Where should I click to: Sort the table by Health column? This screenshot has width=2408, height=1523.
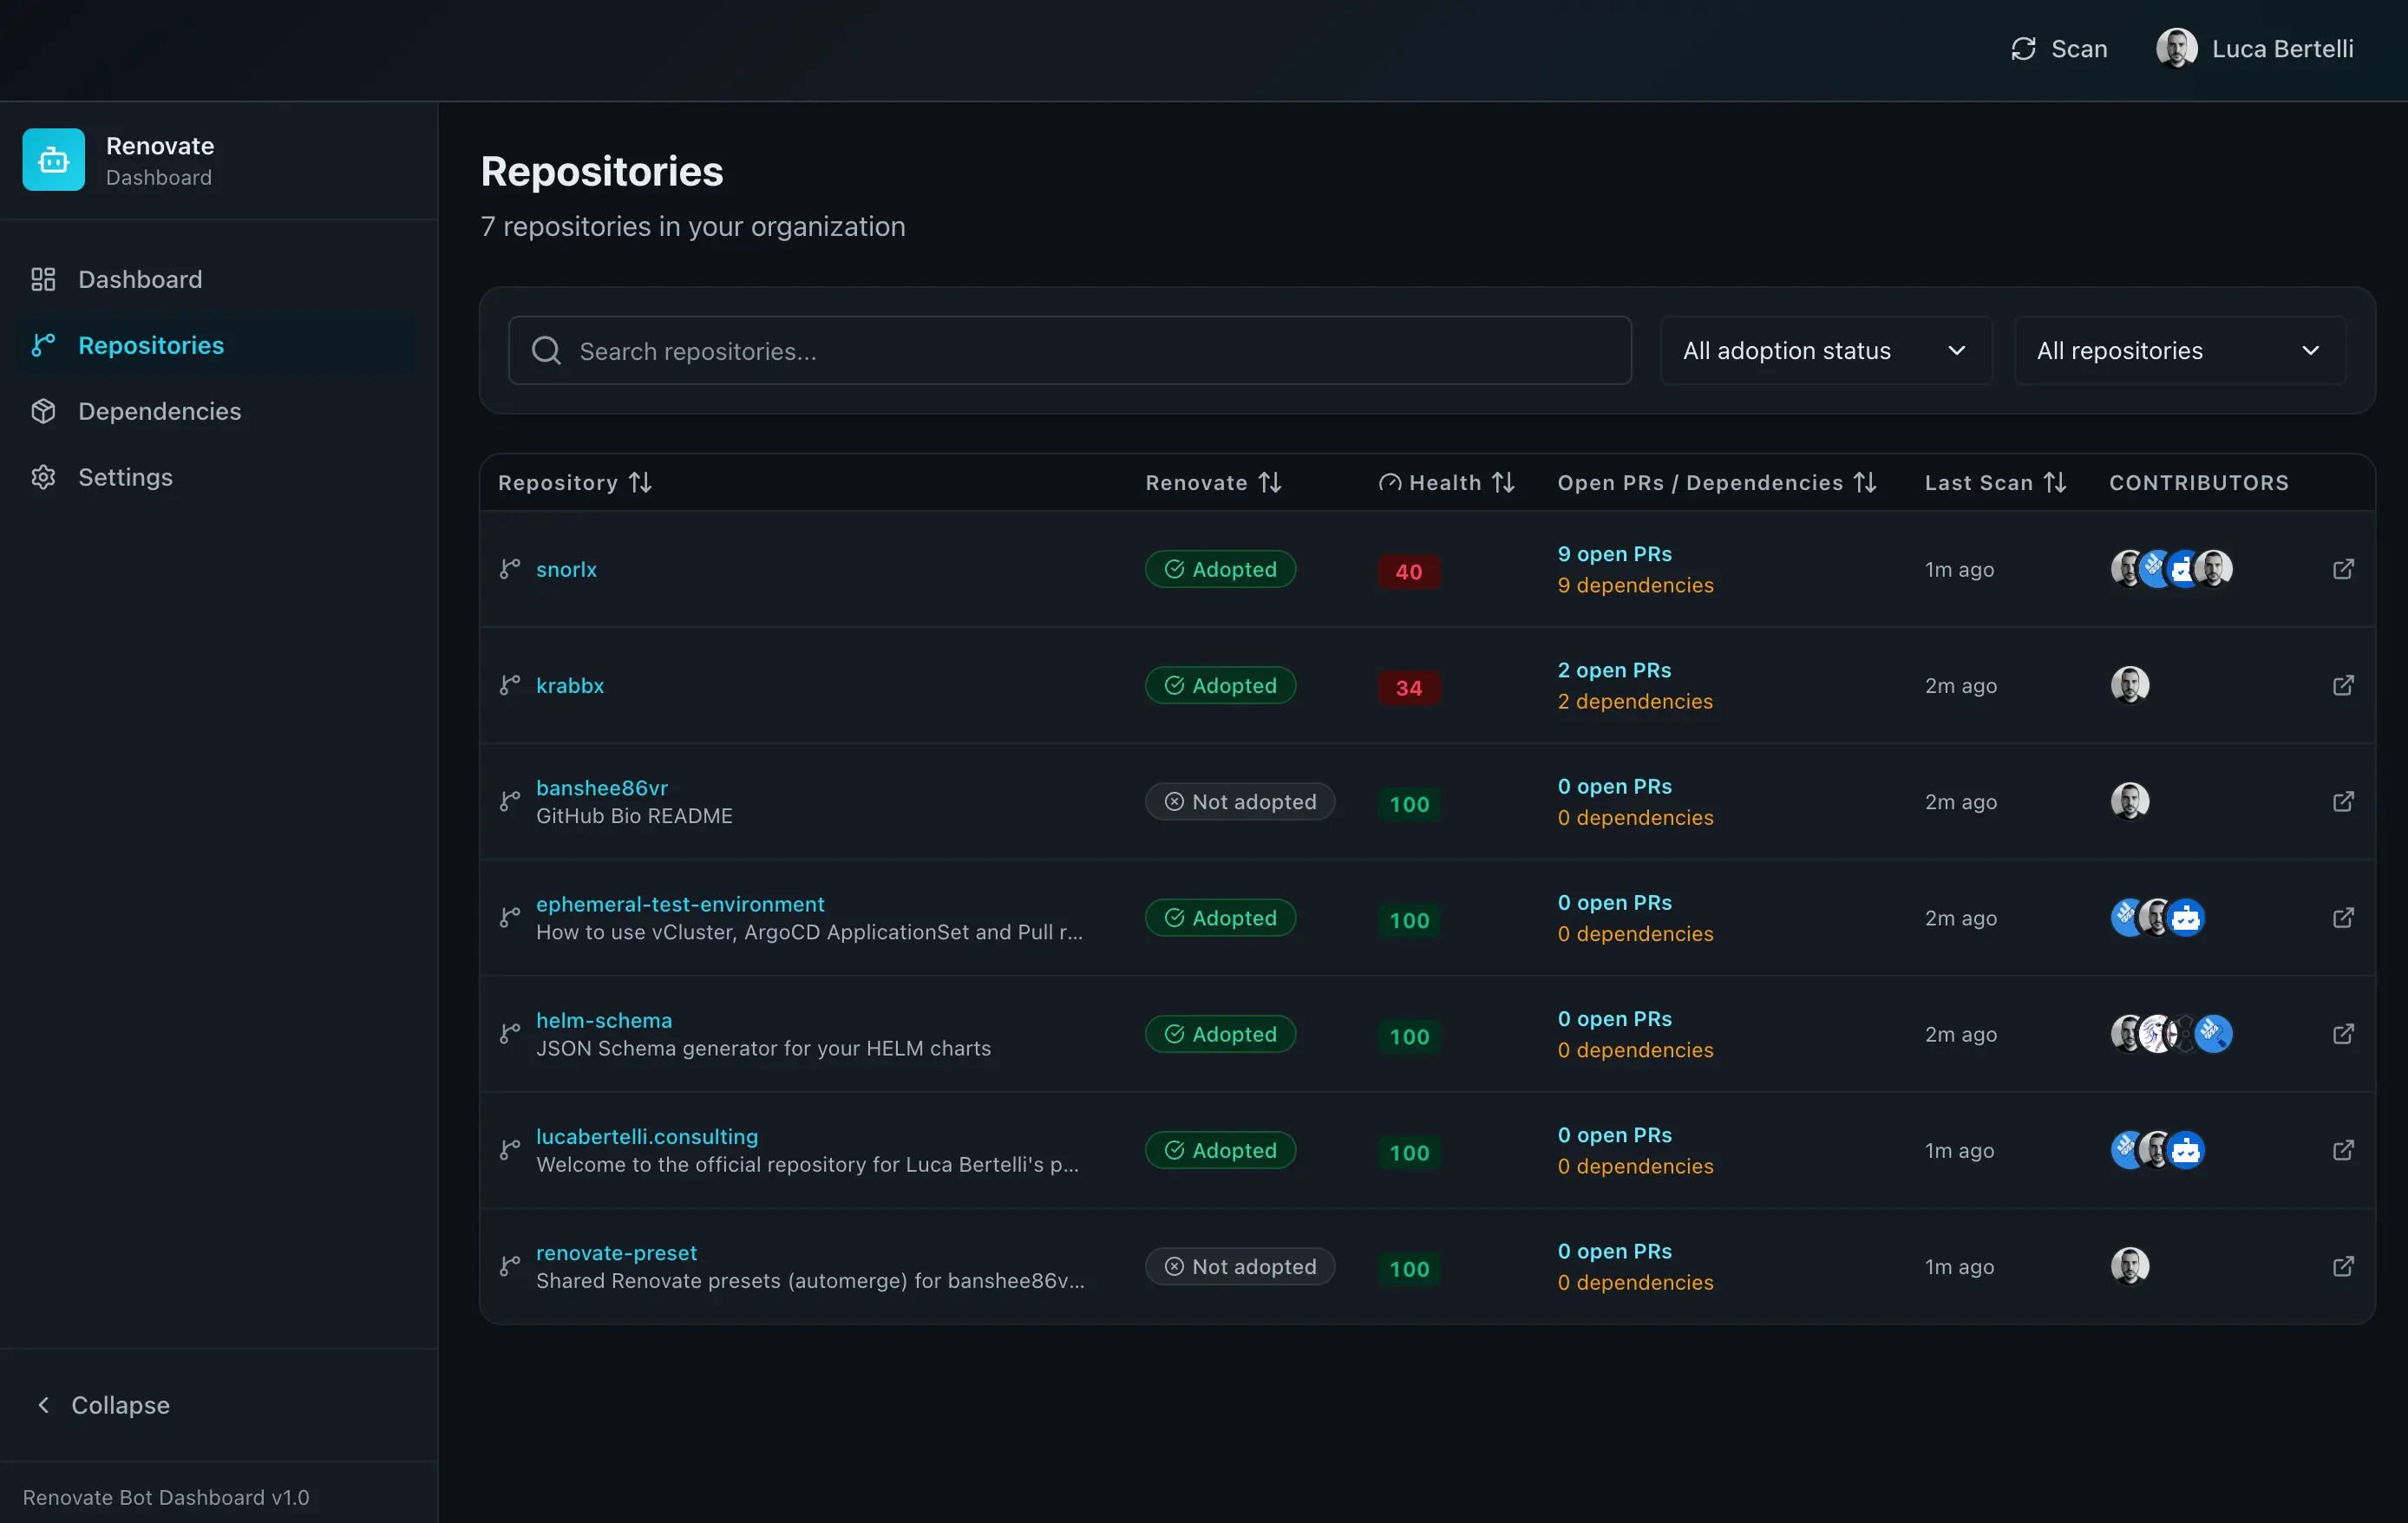(1446, 483)
